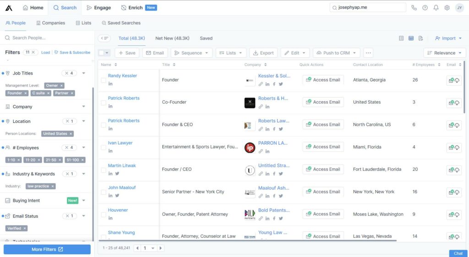Click the More Filters button
469x257 pixels.
point(47,249)
